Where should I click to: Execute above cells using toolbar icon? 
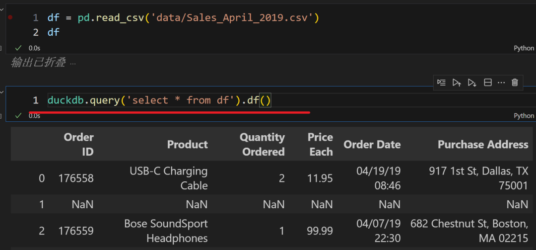point(457,83)
